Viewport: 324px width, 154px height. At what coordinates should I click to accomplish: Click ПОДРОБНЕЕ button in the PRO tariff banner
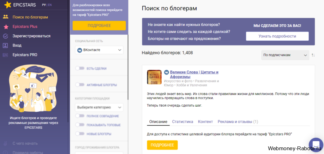[99, 26]
